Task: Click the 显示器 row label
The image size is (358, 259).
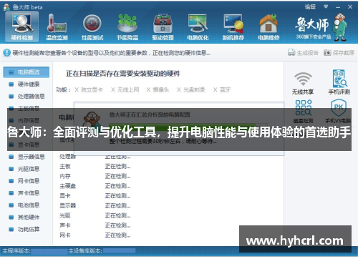Action: [x=67, y=205]
